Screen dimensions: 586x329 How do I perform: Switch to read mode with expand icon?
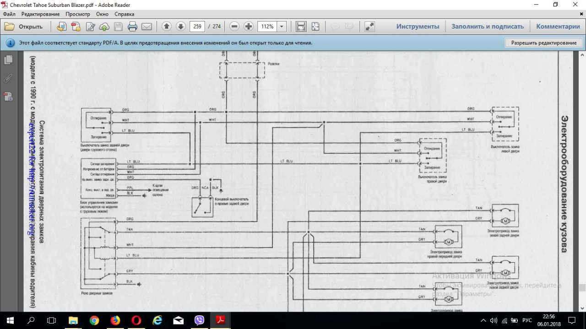tap(369, 27)
